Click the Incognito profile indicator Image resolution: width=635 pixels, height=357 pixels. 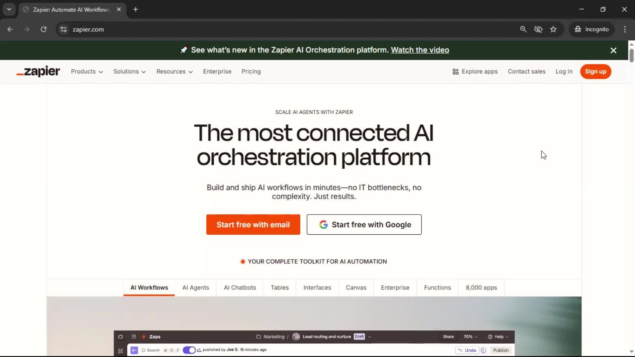tap(592, 29)
